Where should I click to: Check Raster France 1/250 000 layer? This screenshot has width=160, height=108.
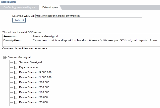click(16, 87)
